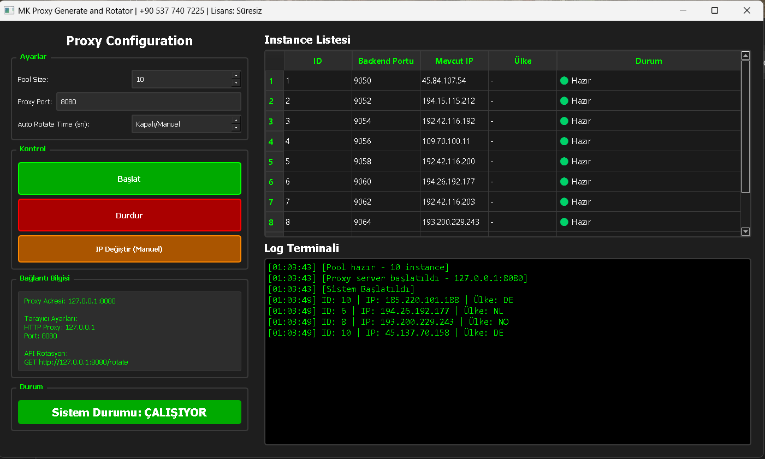Select backend port cell 9050
Image resolution: width=765 pixels, height=459 pixels.
[x=386, y=81]
